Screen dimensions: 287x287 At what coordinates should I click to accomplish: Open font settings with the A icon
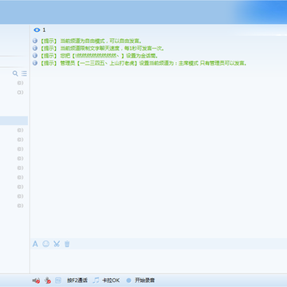pos(35,244)
